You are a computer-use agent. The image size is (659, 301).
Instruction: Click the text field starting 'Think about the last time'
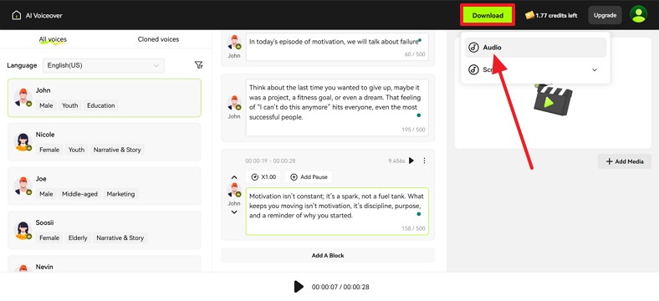(337, 108)
